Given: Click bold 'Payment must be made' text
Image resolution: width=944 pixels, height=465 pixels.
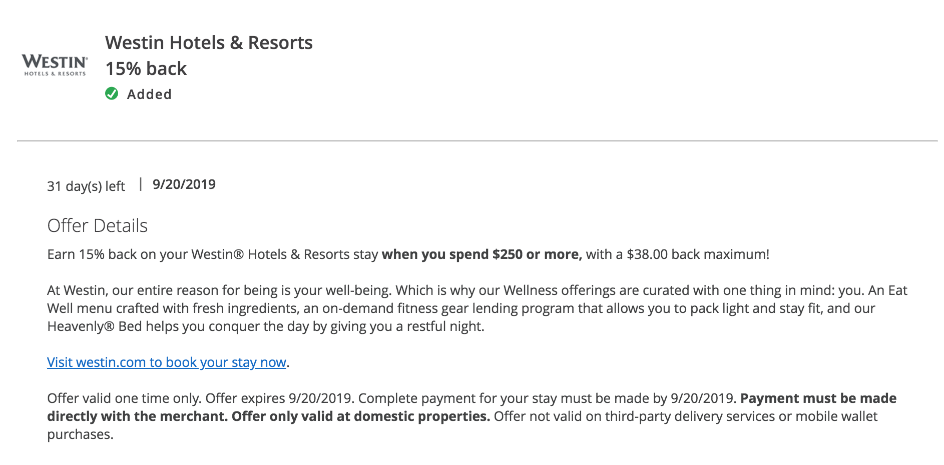Looking at the screenshot, I should coord(818,398).
